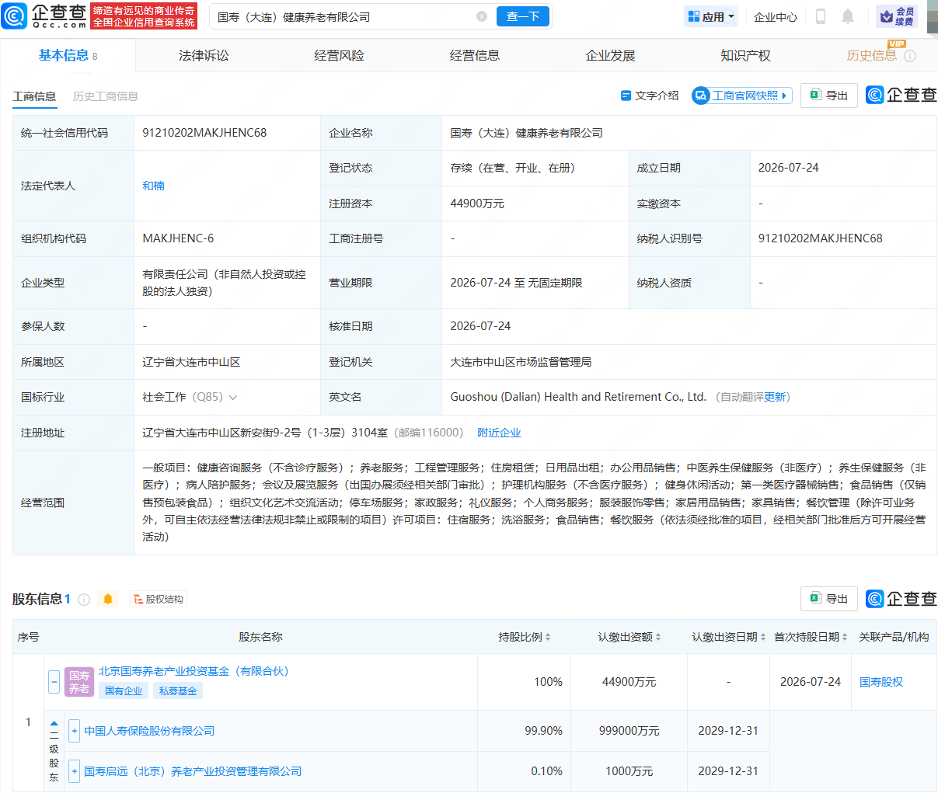Open 中国人寿保险股份有限公司 link
The image size is (938, 793).
(149, 731)
